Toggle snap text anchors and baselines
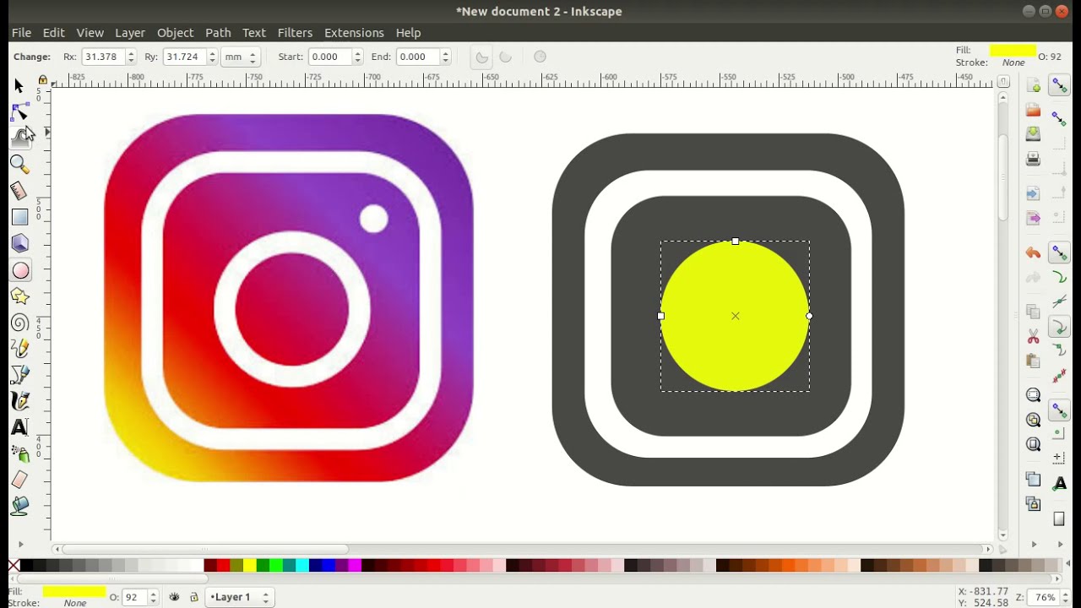The image size is (1081, 608). (x=1060, y=484)
